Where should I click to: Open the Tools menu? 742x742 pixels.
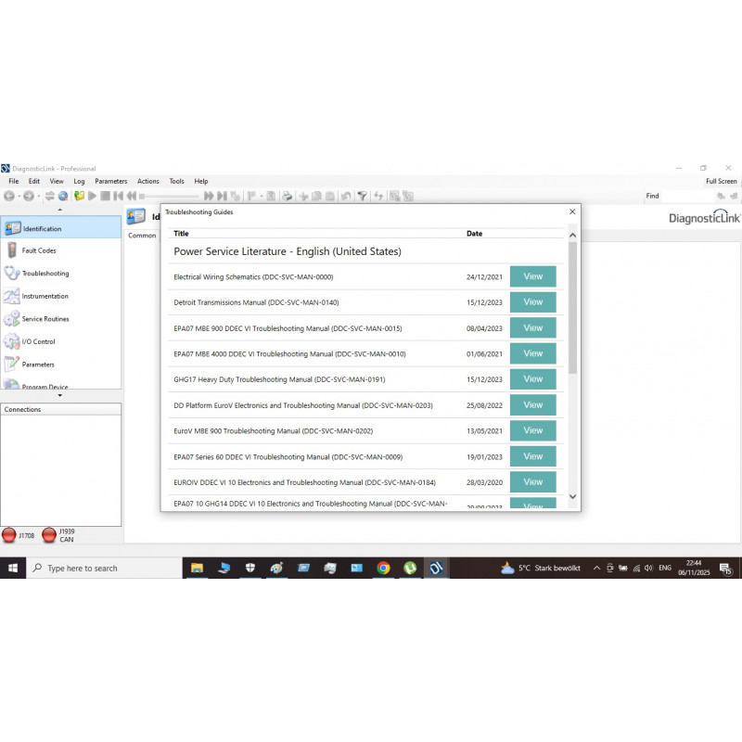[176, 181]
